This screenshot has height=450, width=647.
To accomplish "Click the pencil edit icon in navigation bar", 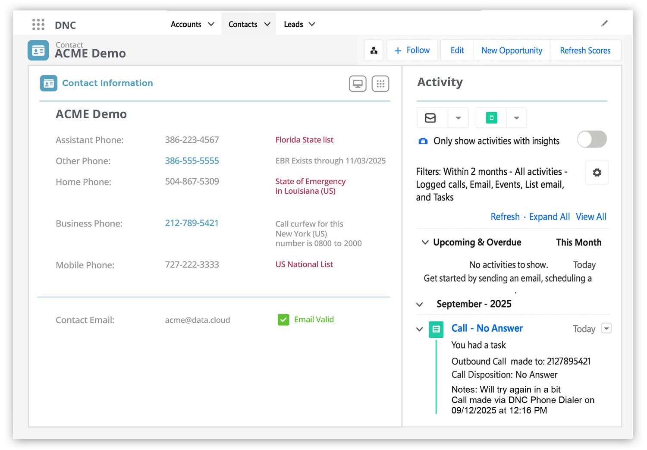I will point(604,24).
